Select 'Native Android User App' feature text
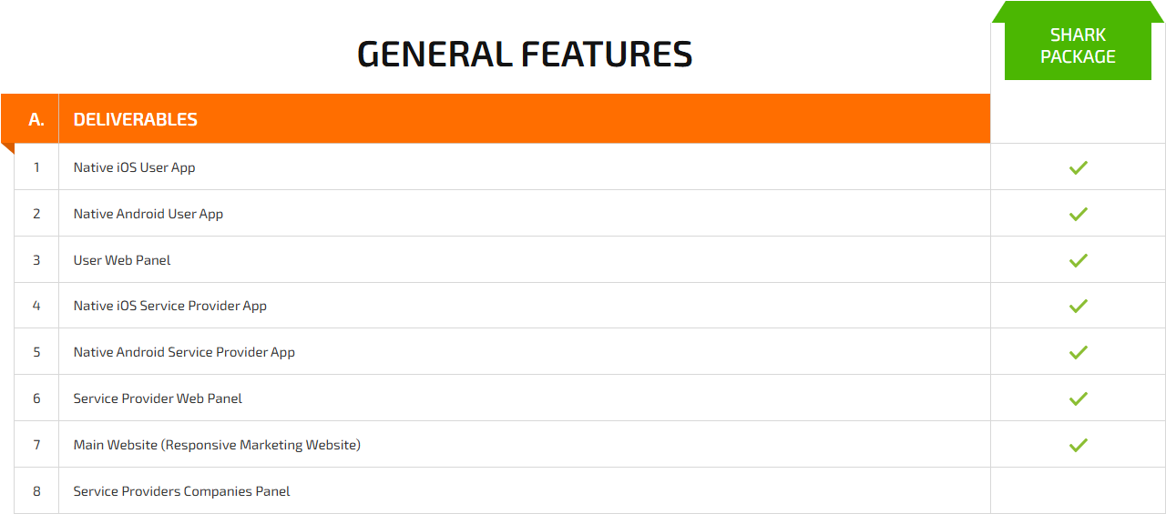The width and height of the screenshot is (1166, 514). (x=148, y=214)
